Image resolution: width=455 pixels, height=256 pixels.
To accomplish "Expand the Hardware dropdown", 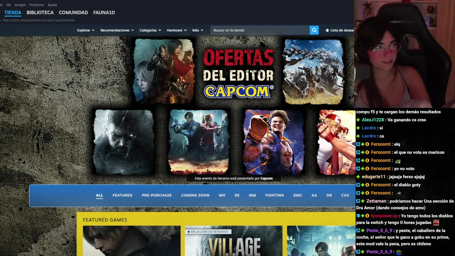I will (x=177, y=30).
